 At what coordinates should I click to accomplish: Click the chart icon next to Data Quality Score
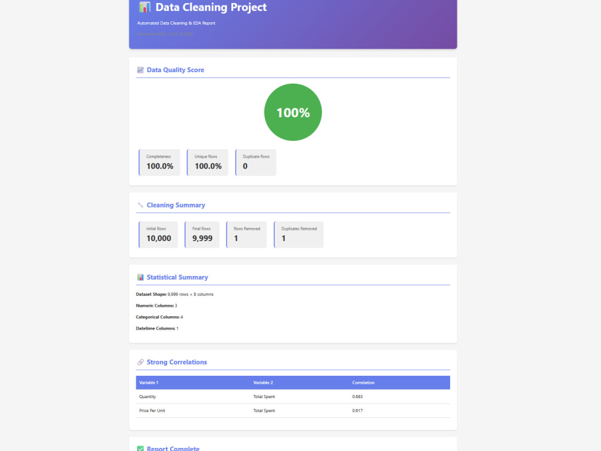coord(140,70)
